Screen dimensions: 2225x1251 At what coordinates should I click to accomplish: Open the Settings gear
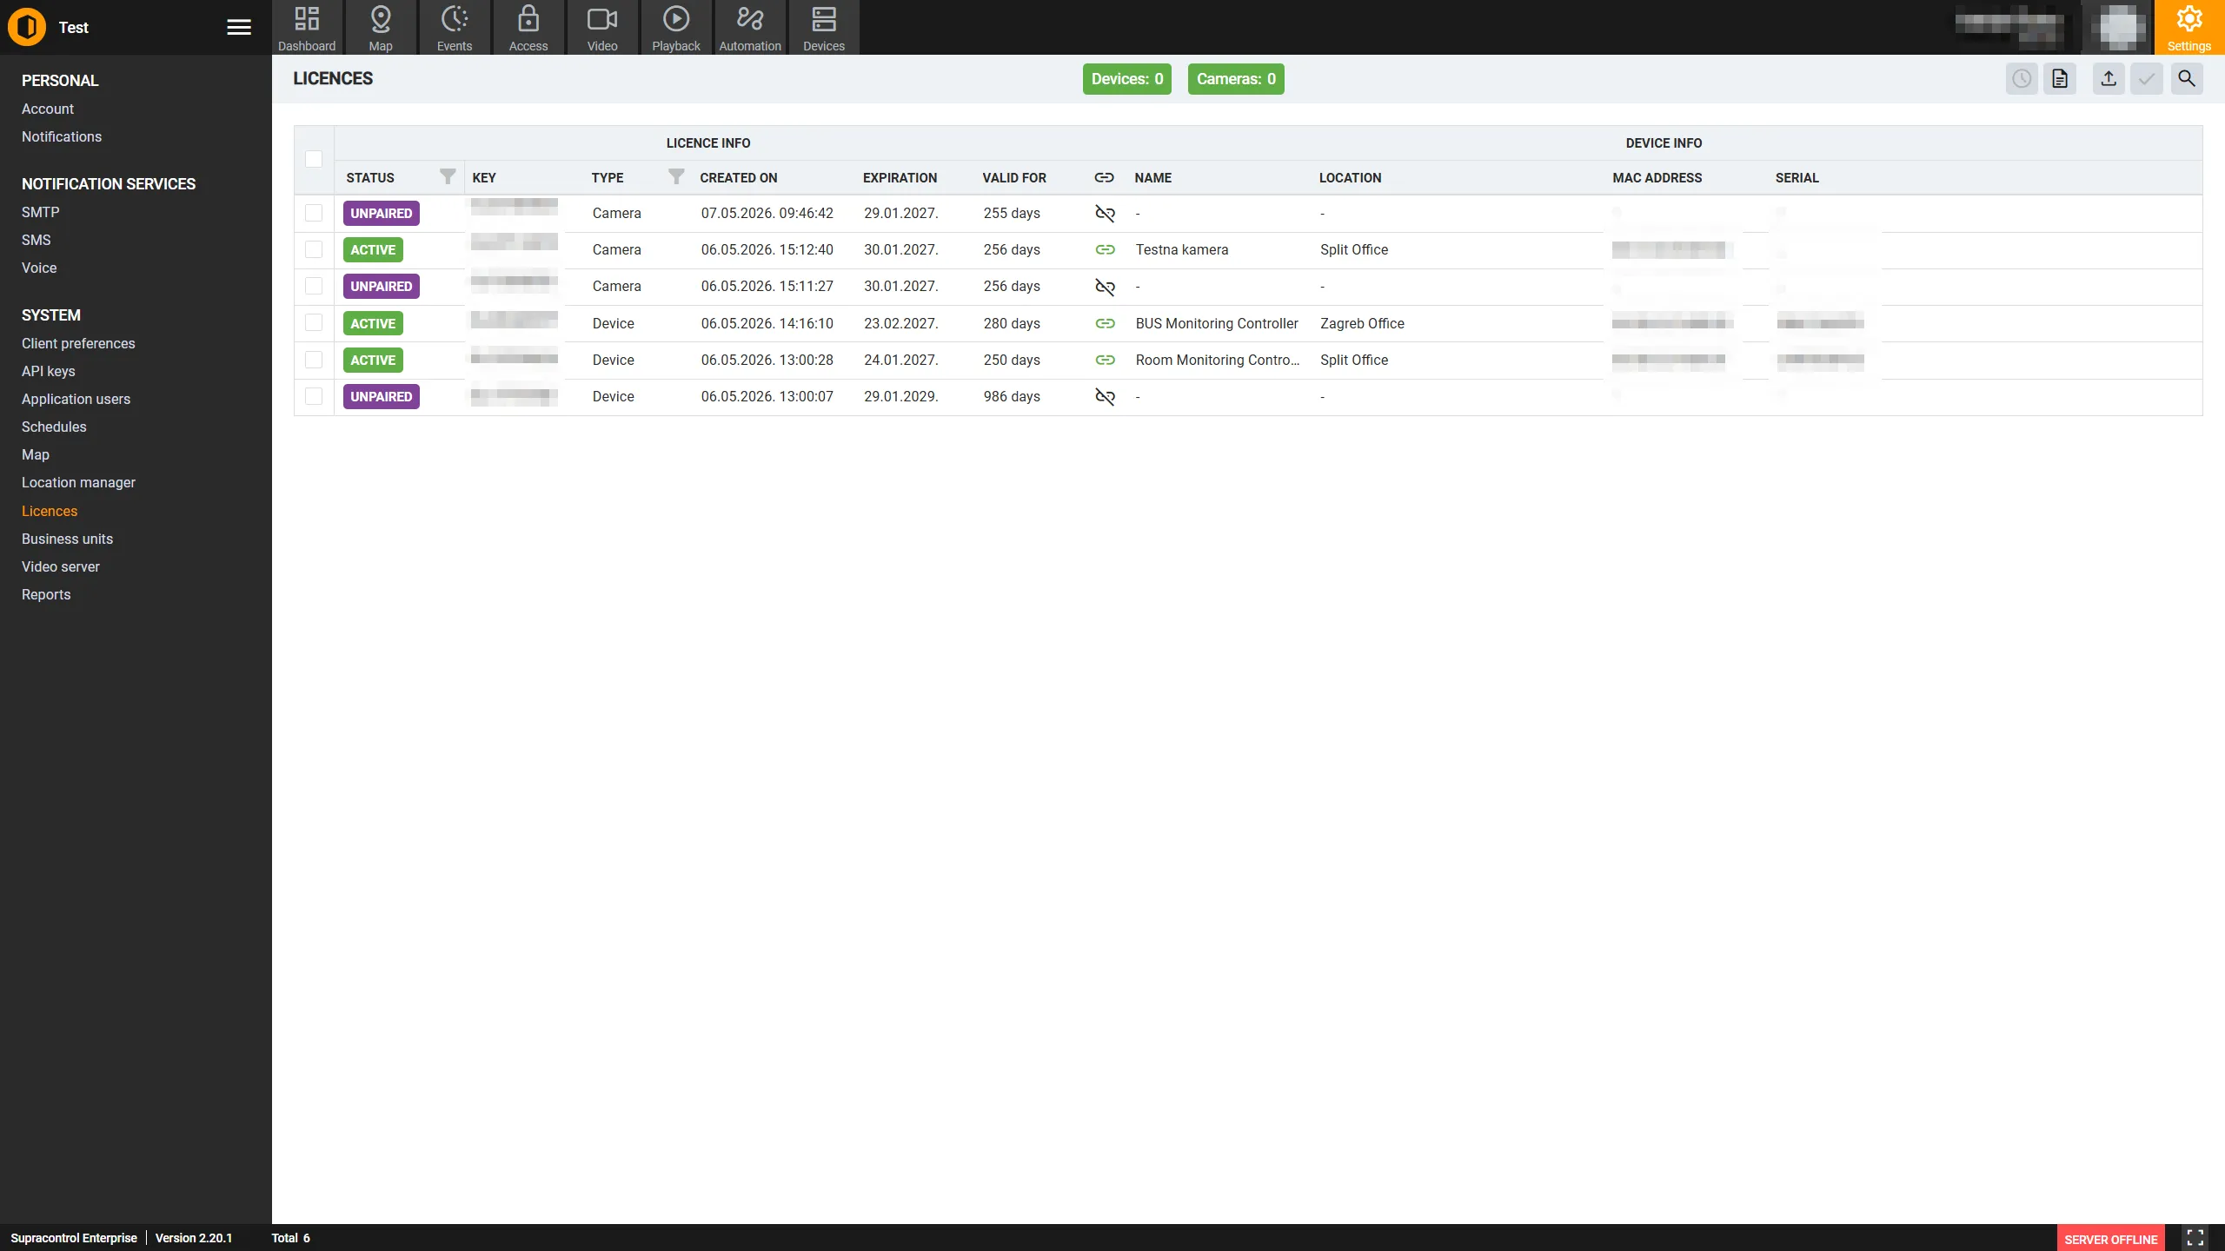[2188, 28]
